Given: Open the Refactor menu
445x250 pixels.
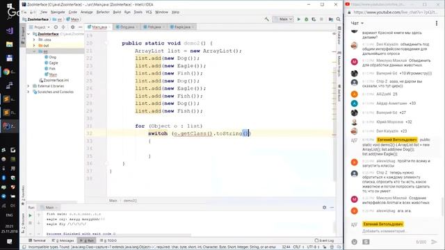Looking at the screenshot, I should tap(103, 12).
